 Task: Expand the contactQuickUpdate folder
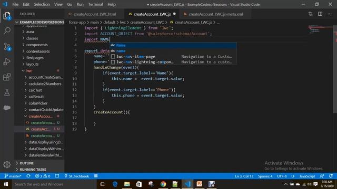[x=46, y=110]
